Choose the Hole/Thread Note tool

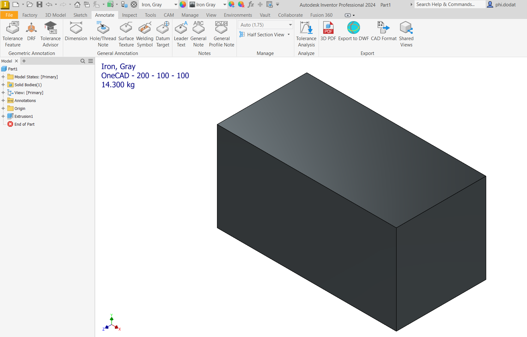(x=103, y=34)
